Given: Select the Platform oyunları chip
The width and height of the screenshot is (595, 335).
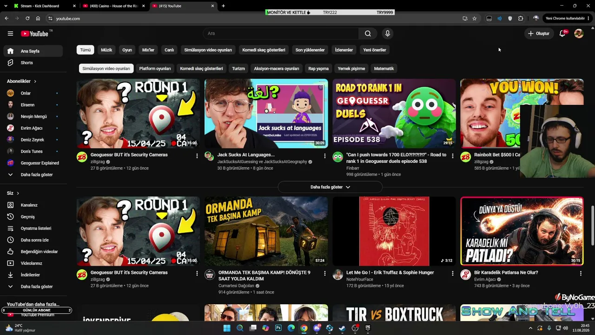Looking at the screenshot, I should click(155, 68).
